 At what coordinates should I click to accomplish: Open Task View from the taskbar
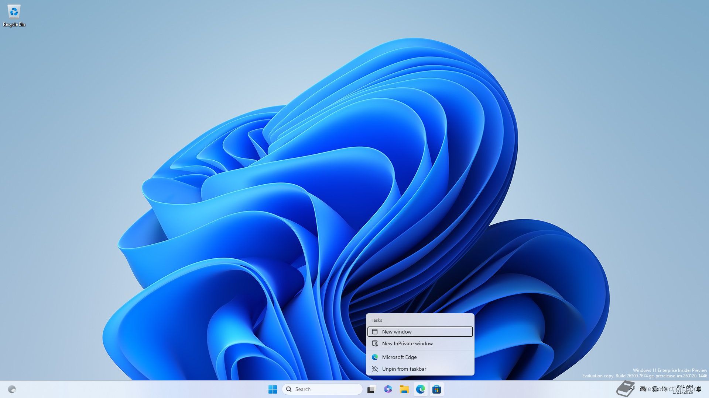(371, 389)
